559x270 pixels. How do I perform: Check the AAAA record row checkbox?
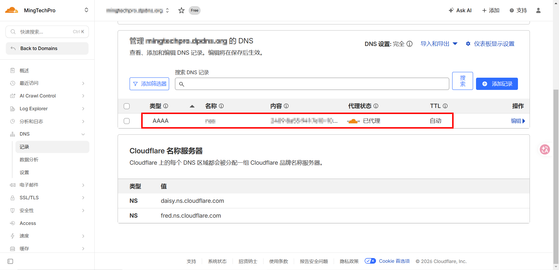[127, 121]
